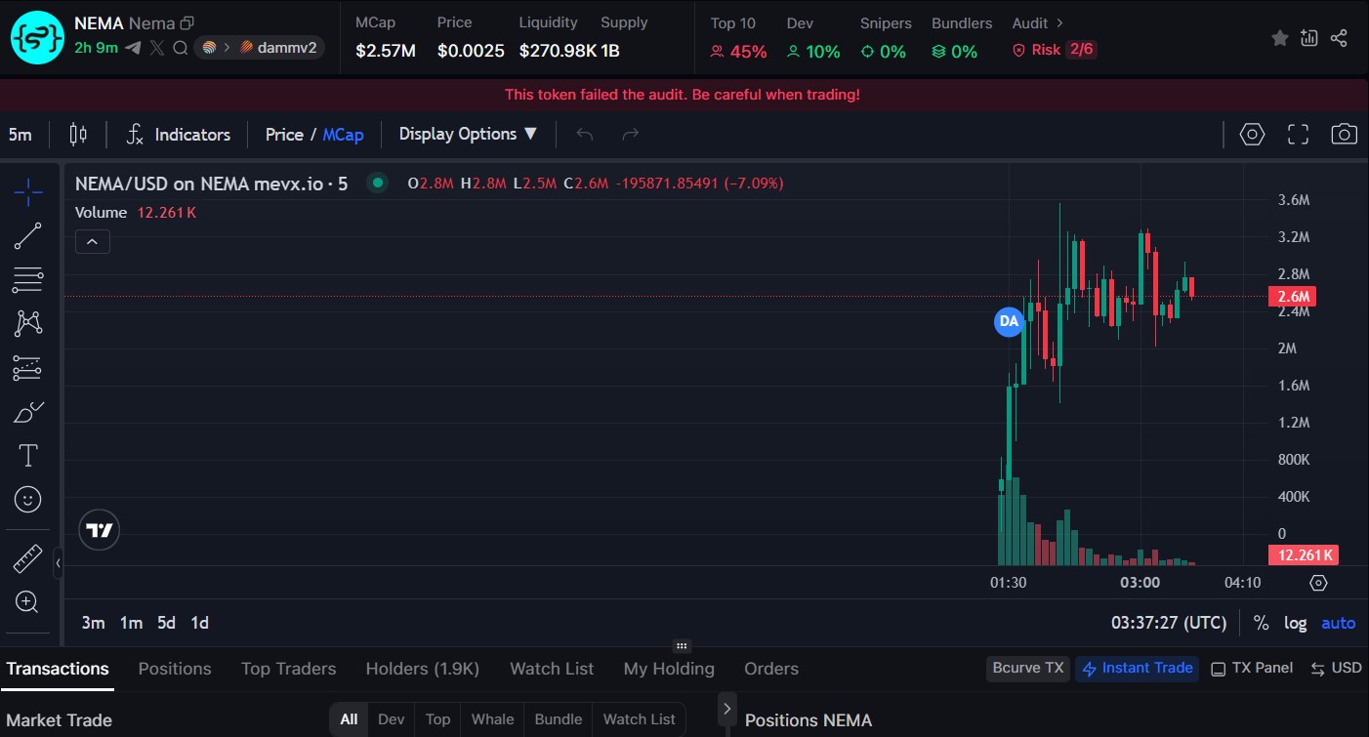Filter market trades by Whale
This screenshot has height=737, width=1369.
(492, 719)
